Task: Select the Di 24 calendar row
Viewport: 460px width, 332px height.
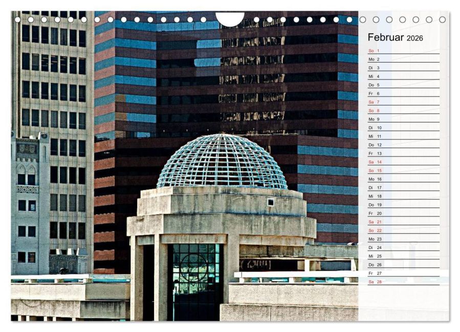Action: [x=404, y=247]
